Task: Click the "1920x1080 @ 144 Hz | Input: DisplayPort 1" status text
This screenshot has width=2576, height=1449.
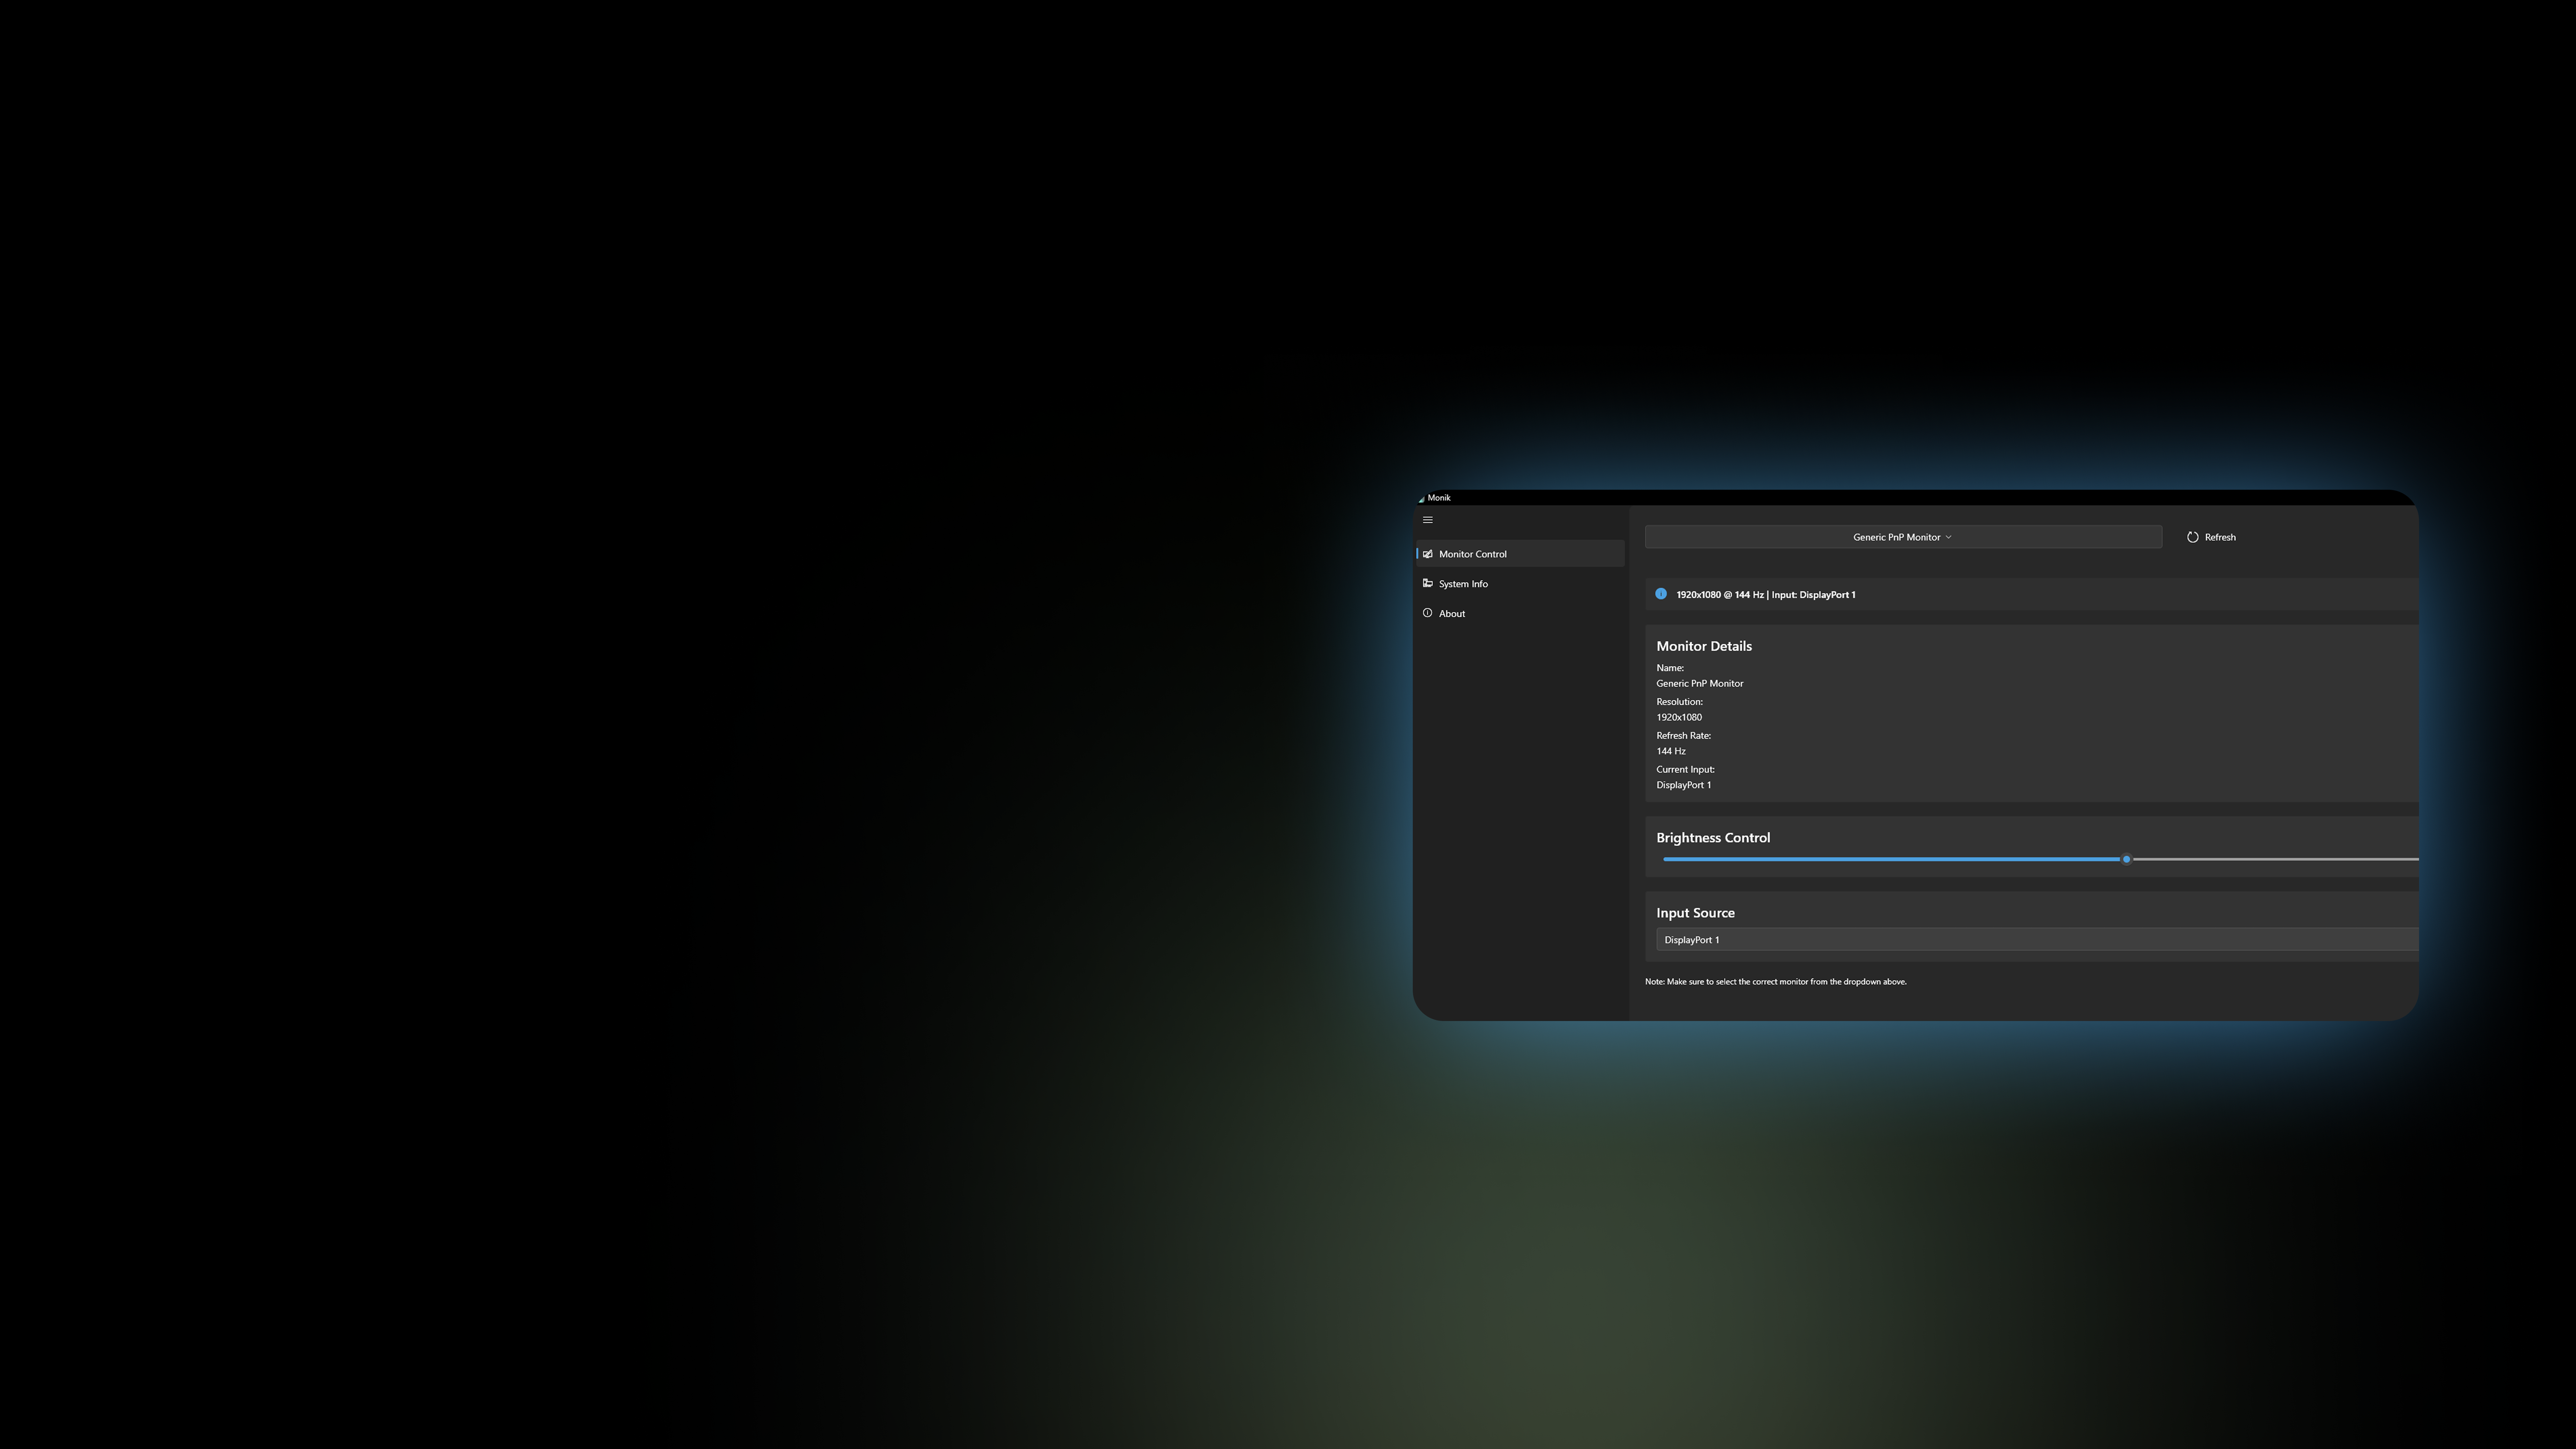Action: click(x=1766, y=595)
